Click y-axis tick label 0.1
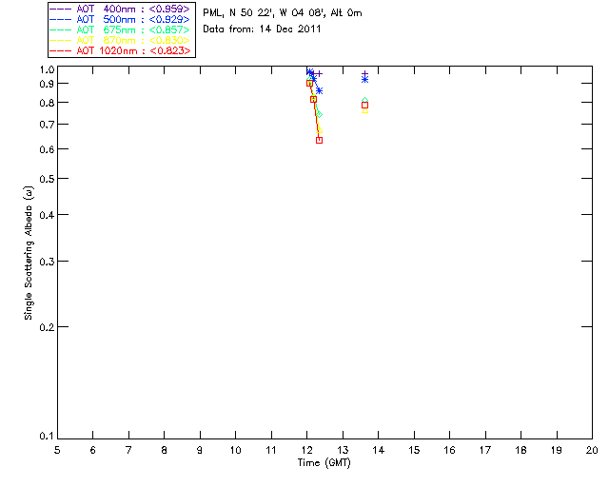Viewport: 609px width, 487px height. tap(47, 437)
